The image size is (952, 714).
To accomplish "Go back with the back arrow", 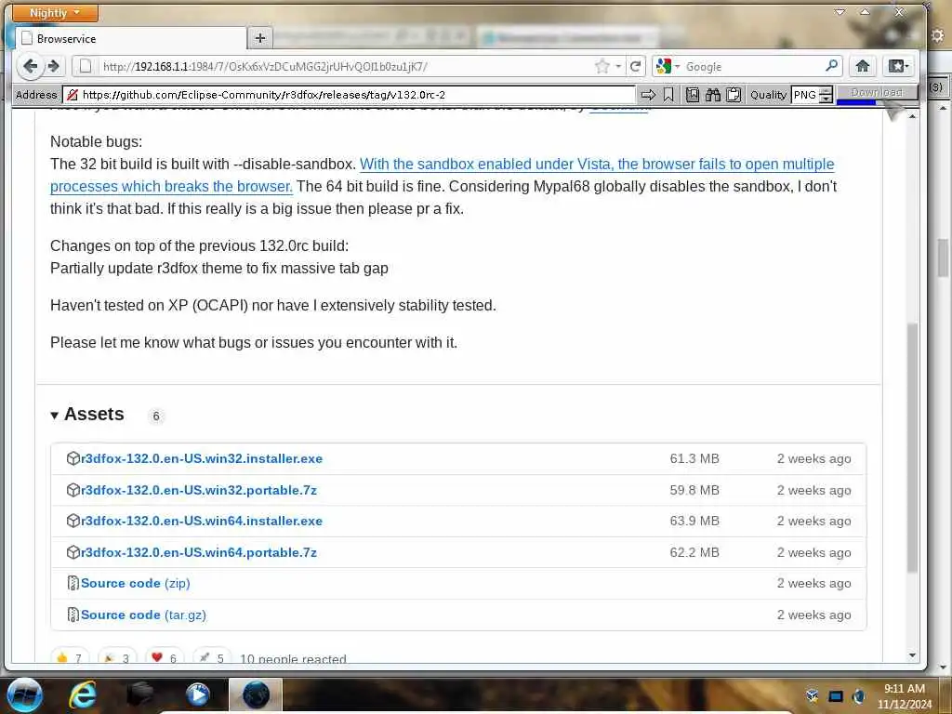I will pos(30,66).
